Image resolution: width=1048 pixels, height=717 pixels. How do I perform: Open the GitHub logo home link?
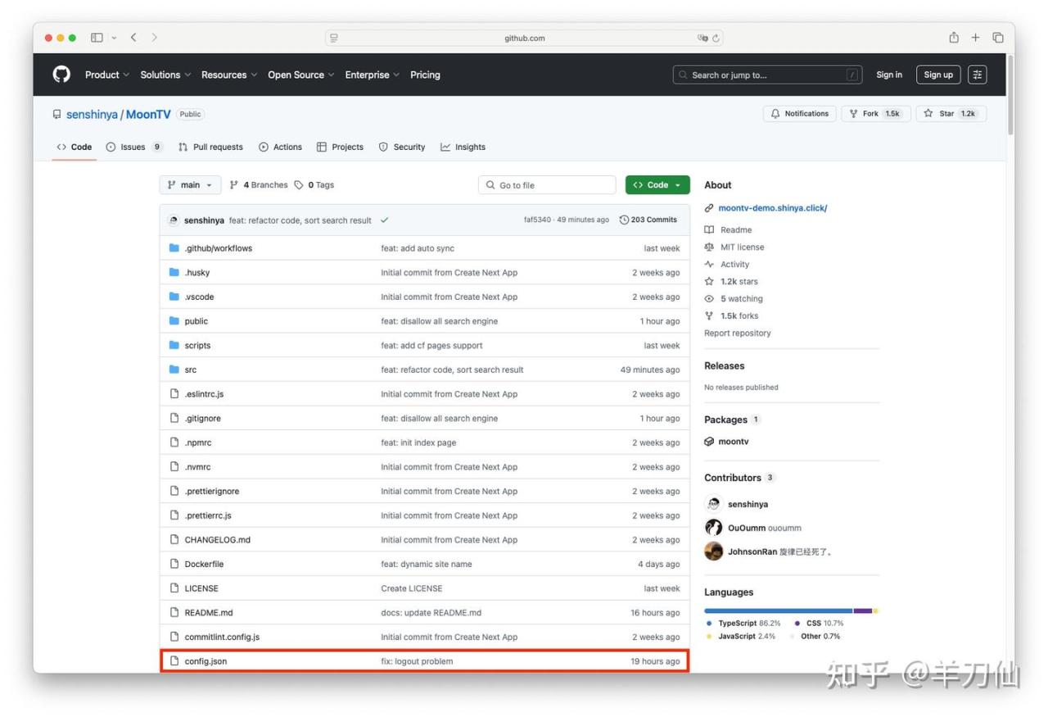point(61,75)
